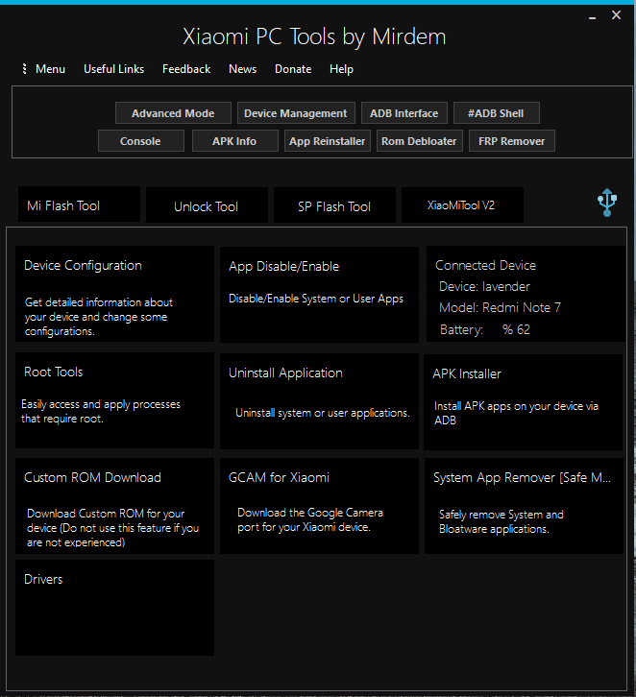Click the blue USB connection icon
Viewport: 636px width, 697px height.
[606, 203]
